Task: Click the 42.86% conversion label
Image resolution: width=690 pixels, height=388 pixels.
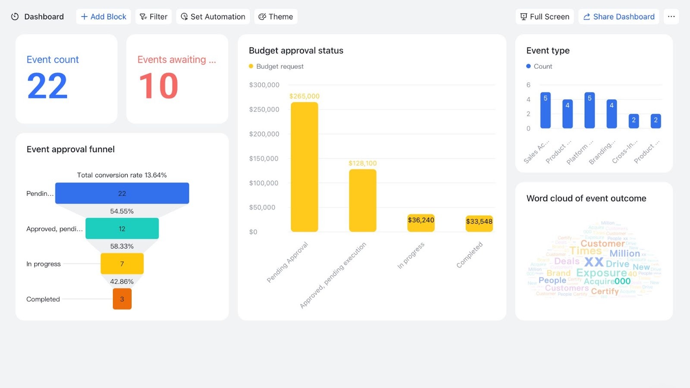Action: [122, 282]
